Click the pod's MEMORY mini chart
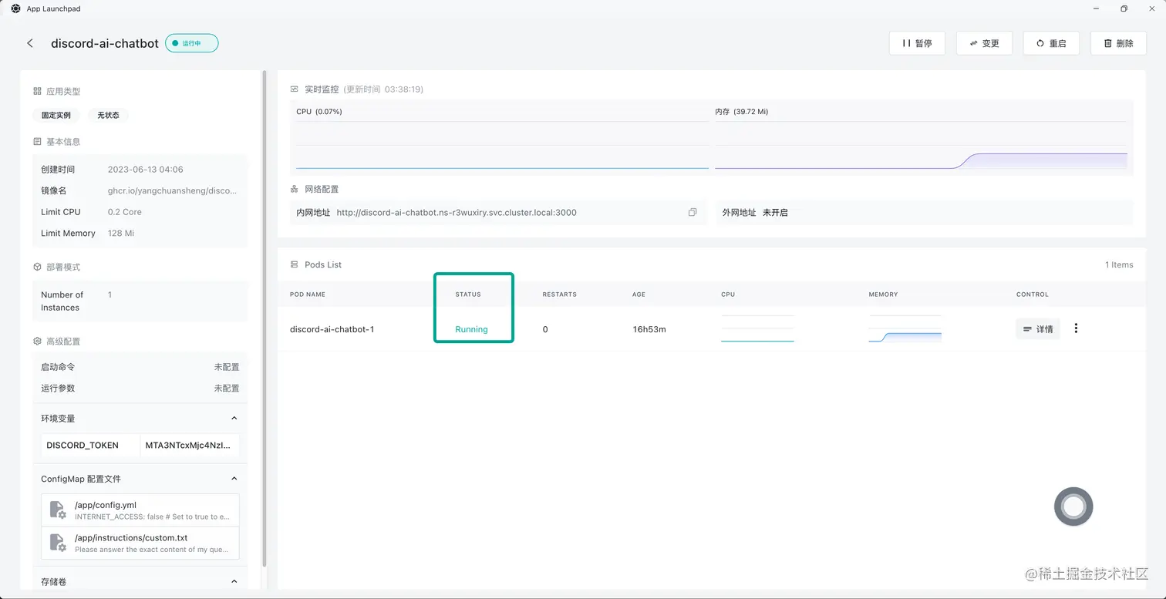Image resolution: width=1166 pixels, height=599 pixels. (905, 328)
